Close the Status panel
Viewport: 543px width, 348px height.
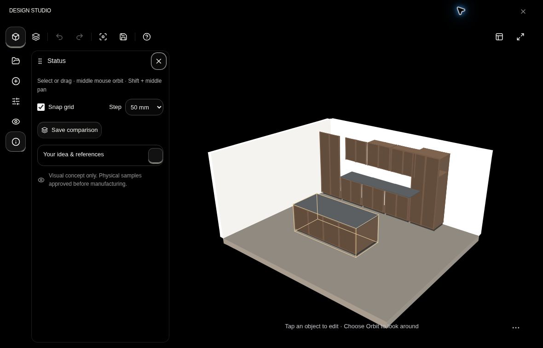[159, 61]
